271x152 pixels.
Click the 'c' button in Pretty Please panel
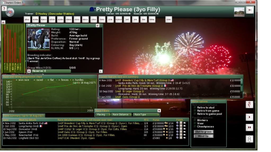click(97, 25)
